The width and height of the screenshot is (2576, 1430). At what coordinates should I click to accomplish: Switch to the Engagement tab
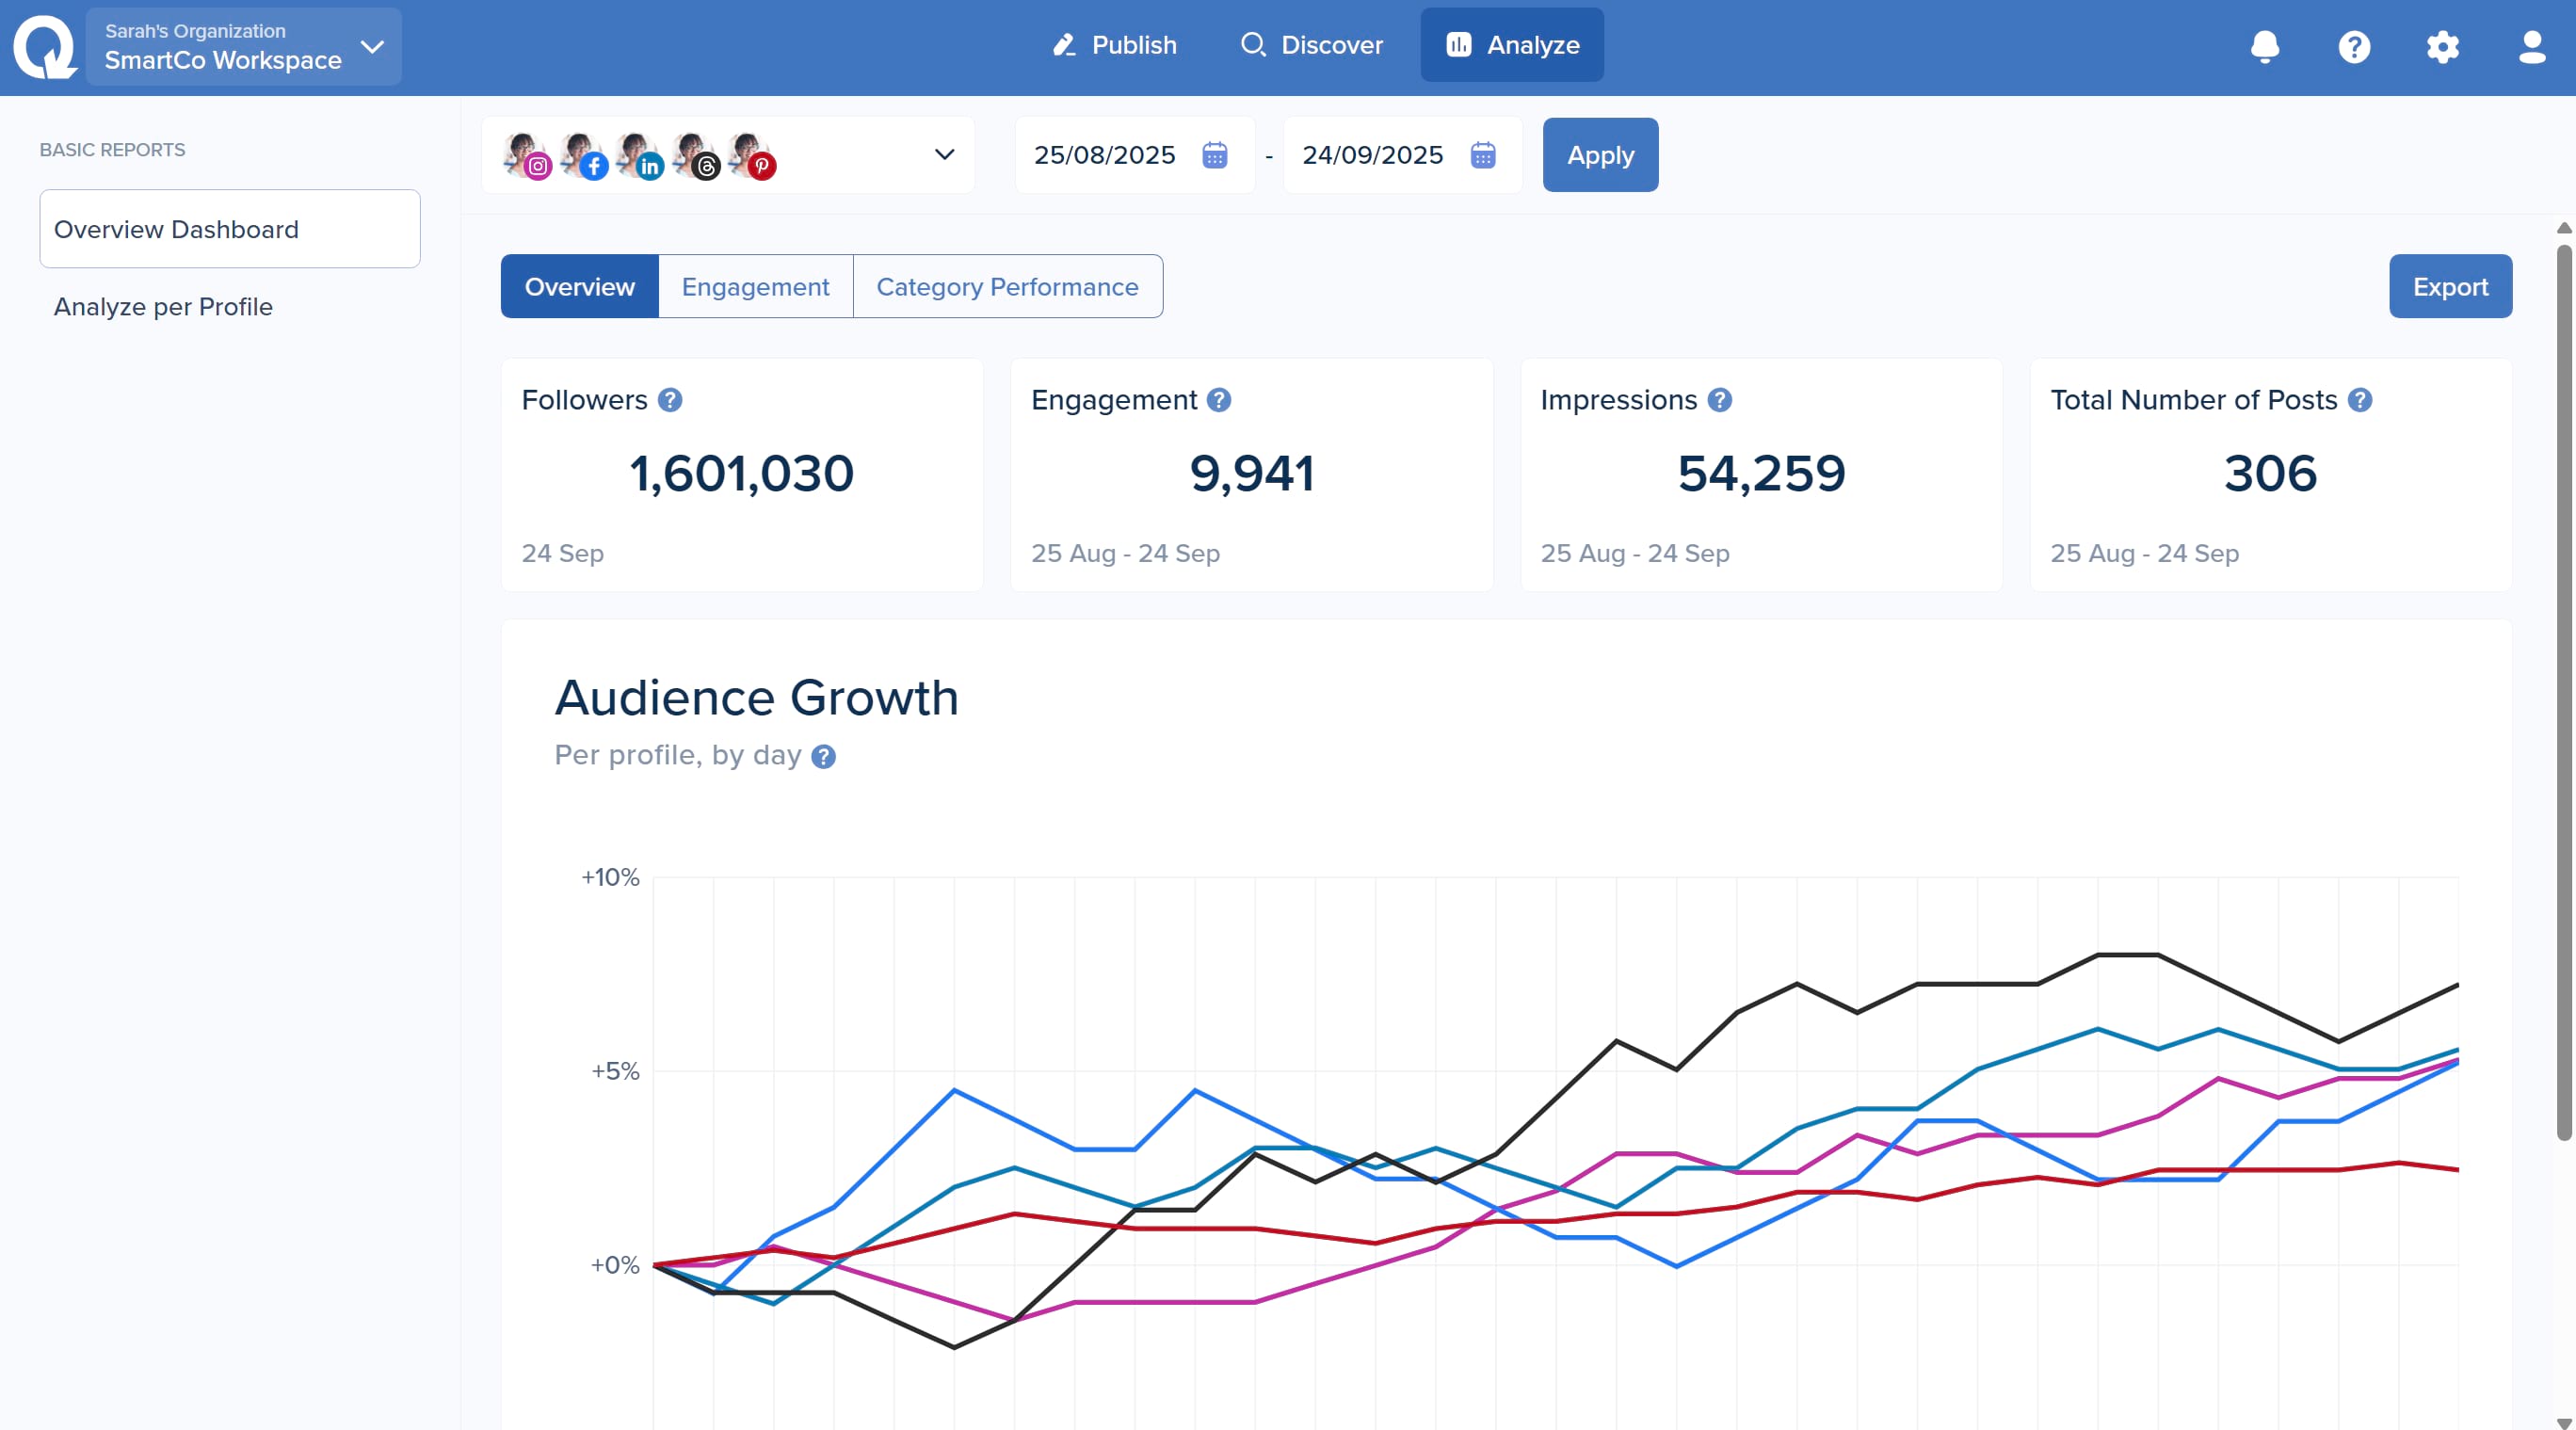(x=755, y=287)
